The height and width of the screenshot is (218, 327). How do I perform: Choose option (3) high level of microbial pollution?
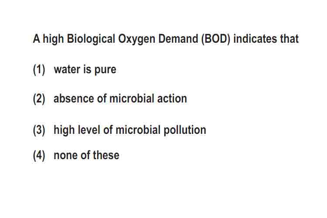coord(119,130)
